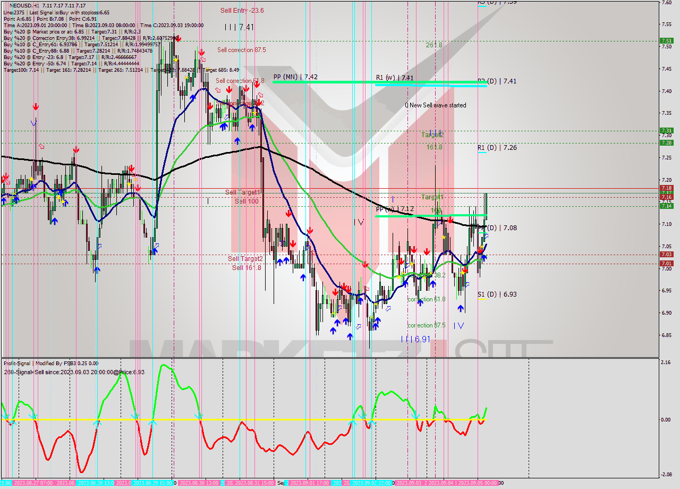Click the 2.16 oscillator scale value

(x=665, y=362)
